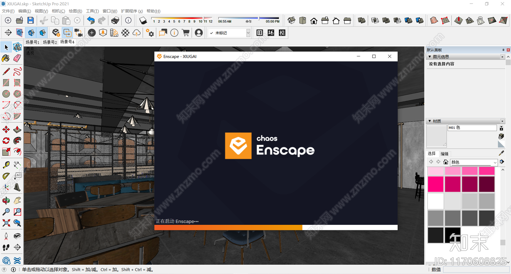Toggle Enscape Synchronize Views button
The height and width of the screenshot is (274, 511).
79,33
